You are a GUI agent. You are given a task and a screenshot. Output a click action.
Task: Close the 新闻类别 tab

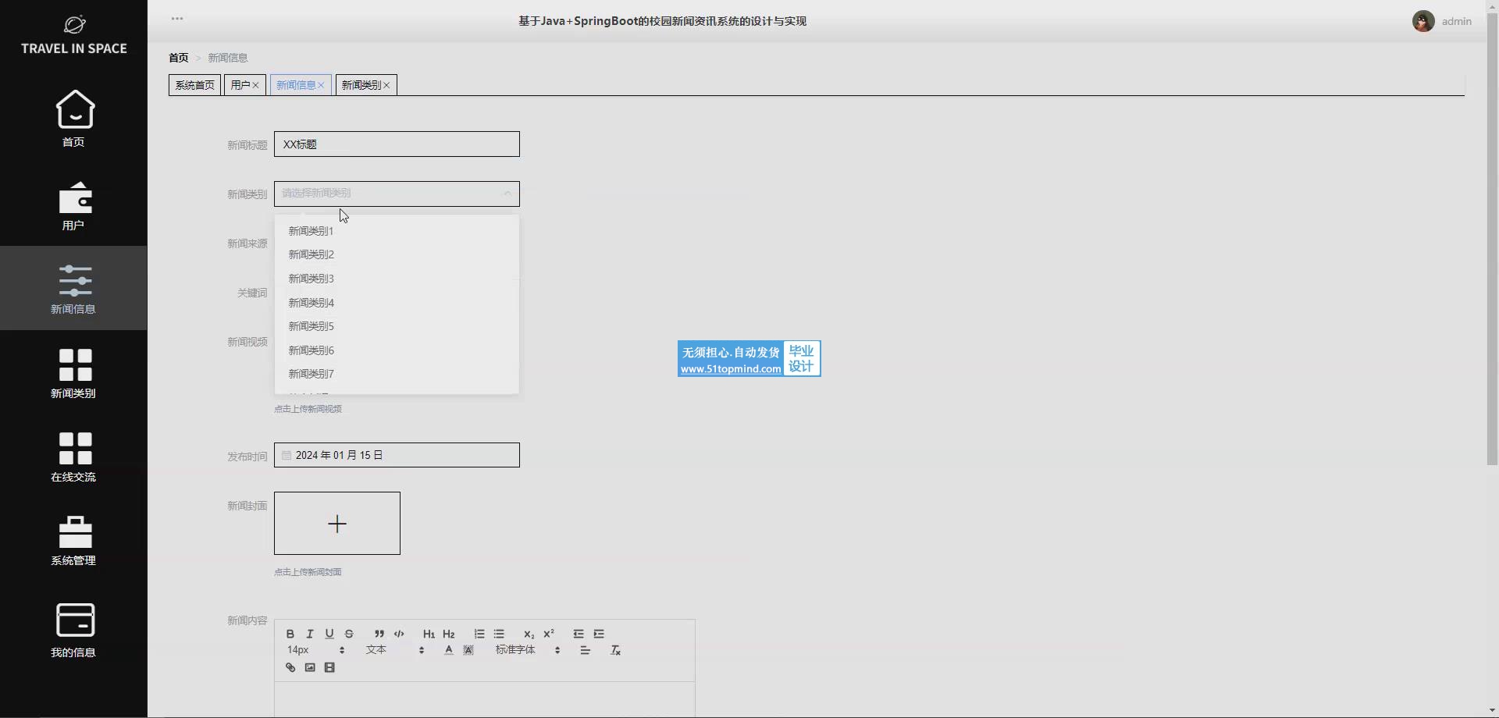pos(386,85)
